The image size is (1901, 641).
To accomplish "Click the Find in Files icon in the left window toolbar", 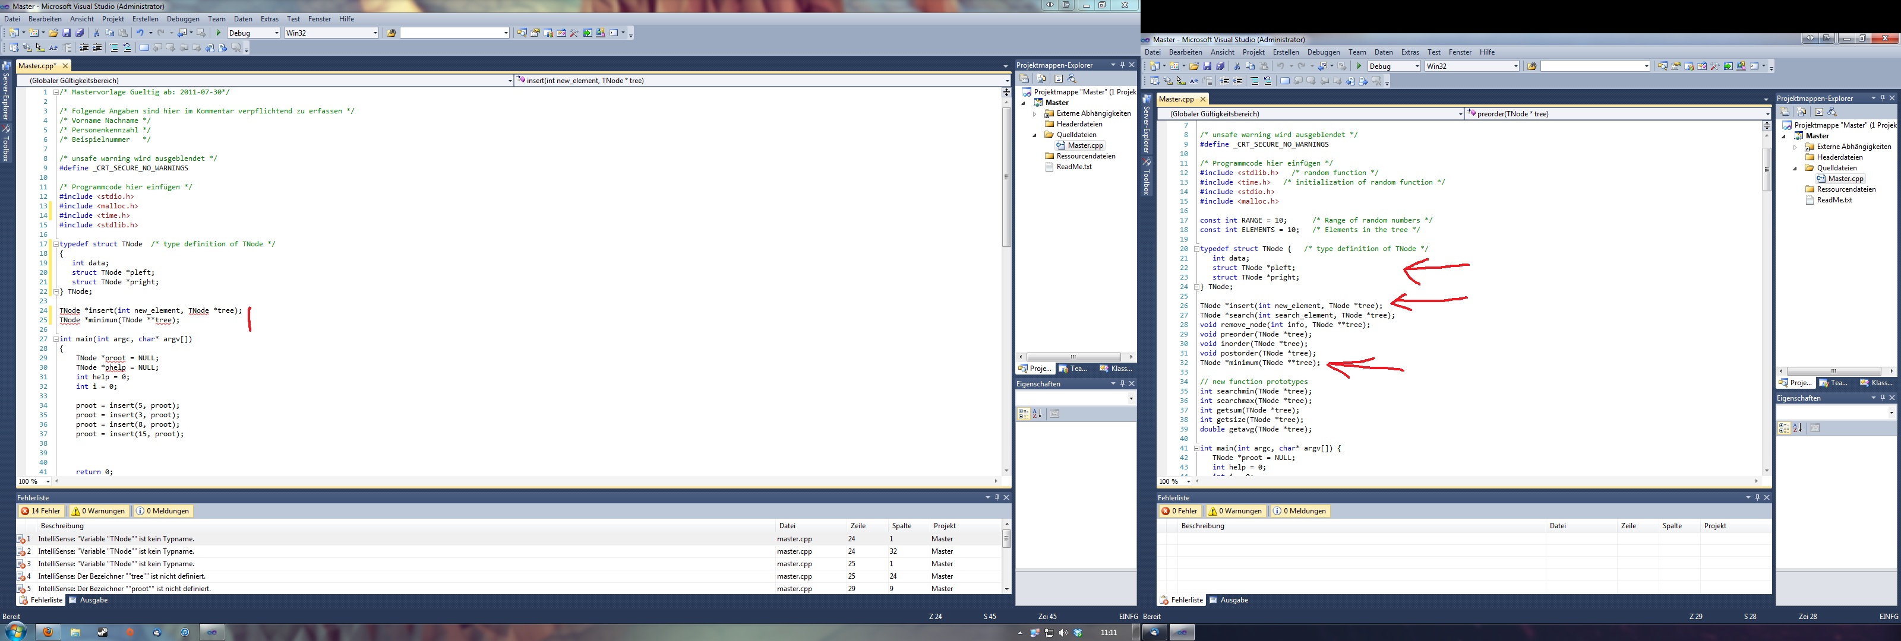I will point(391,33).
